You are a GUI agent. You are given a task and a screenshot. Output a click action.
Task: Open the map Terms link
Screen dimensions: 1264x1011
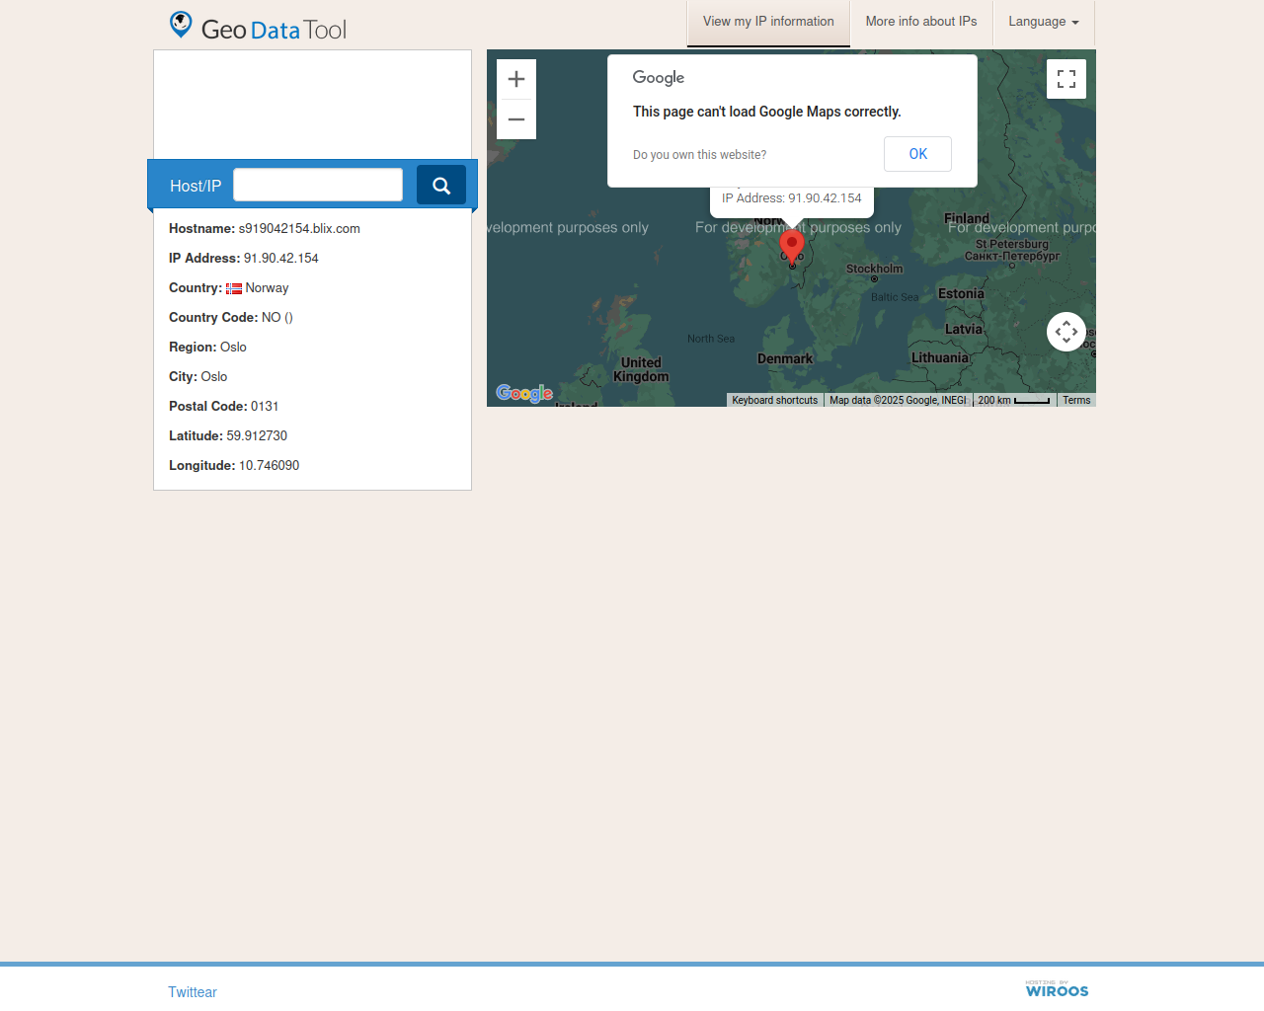coord(1076,400)
